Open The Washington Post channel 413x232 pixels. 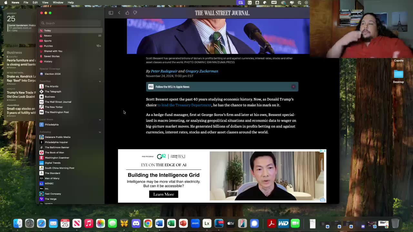tap(57, 112)
